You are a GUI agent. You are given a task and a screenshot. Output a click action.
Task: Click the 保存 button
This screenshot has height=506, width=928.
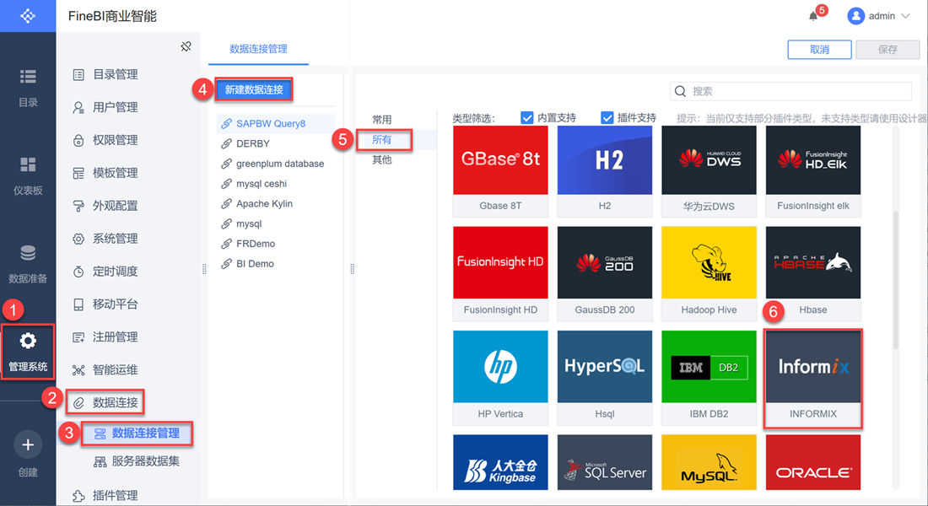point(888,50)
